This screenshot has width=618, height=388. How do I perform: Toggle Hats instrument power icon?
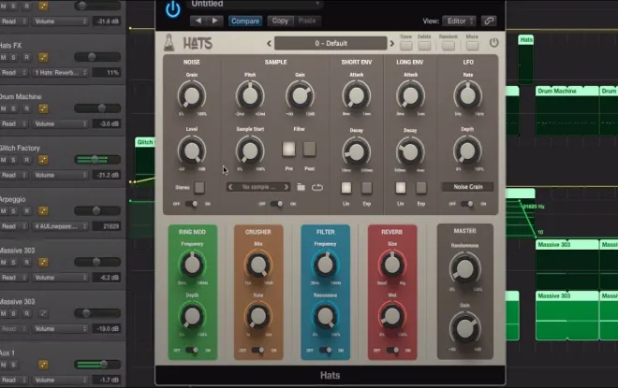pyautogui.click(x=493, y=42)
